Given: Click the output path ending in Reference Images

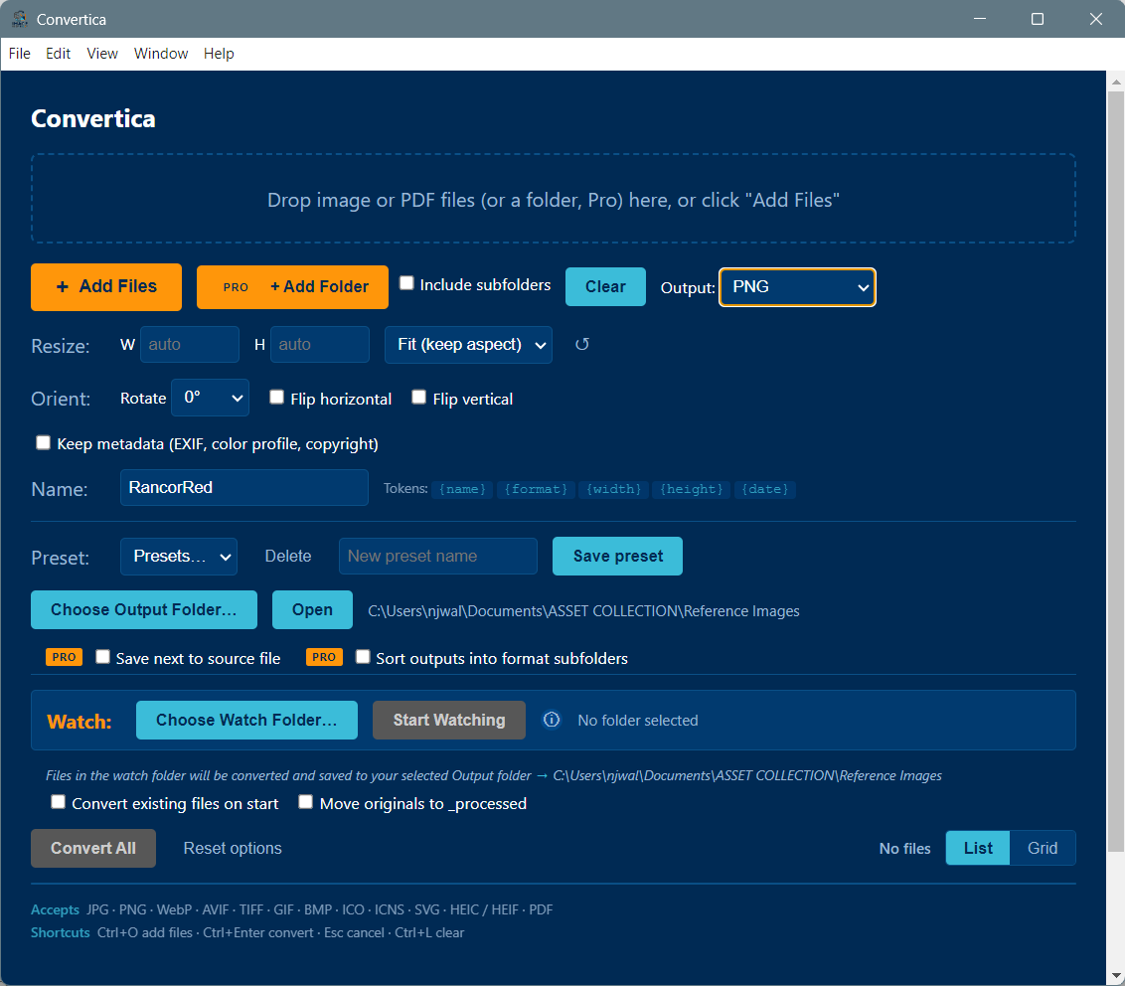Looking at the screenshot, I should pyautogui.click(x=584, y=611).
